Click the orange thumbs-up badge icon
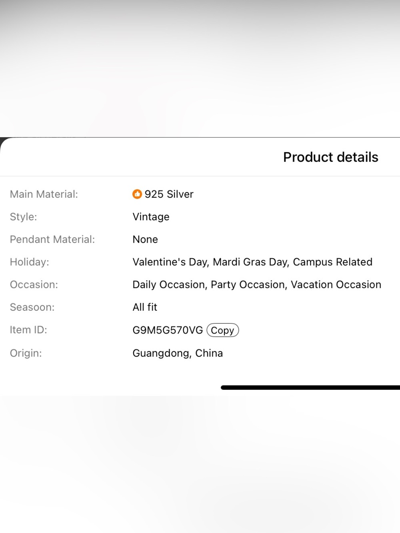 pyautogui.click(x=137, y=194)
